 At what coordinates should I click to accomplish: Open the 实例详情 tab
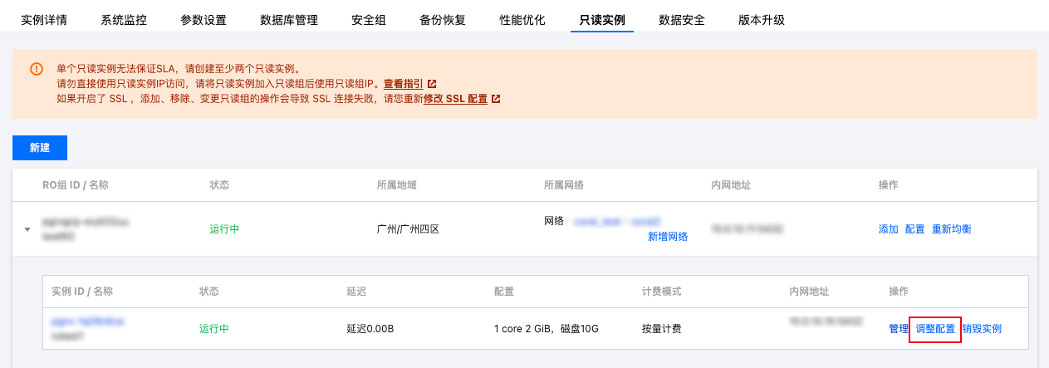44,20
